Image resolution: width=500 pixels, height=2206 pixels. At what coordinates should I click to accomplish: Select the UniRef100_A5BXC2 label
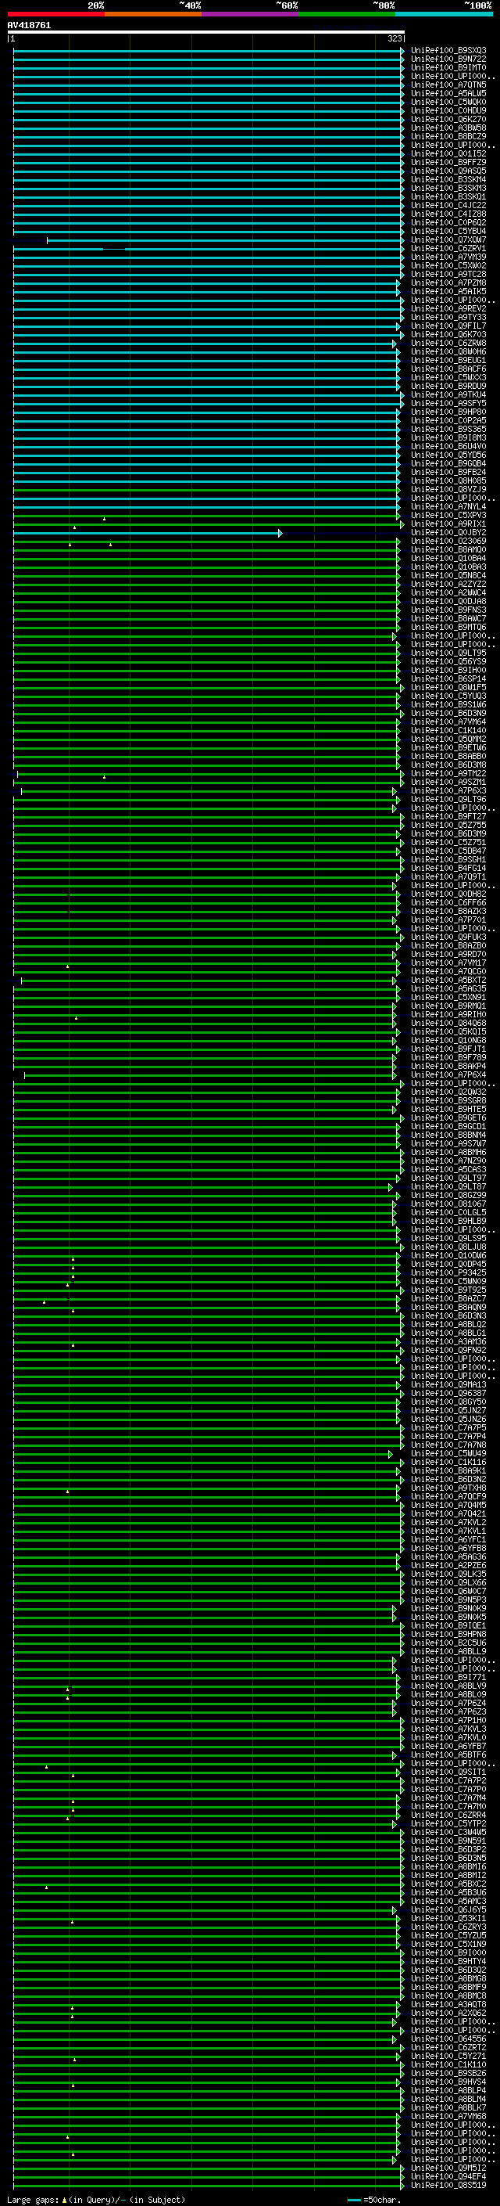[x=448, y=1884]
